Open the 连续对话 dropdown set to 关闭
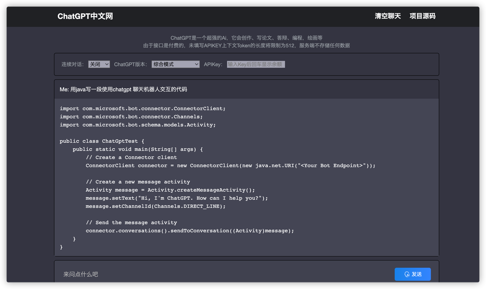486x289 pixels. click(99, 64)
